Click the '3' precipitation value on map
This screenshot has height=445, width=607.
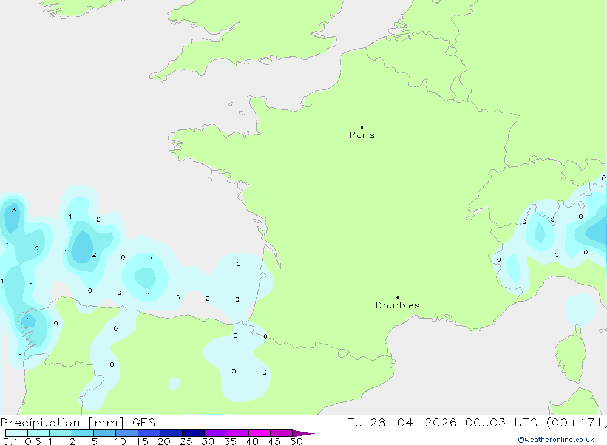pos(14,210)
